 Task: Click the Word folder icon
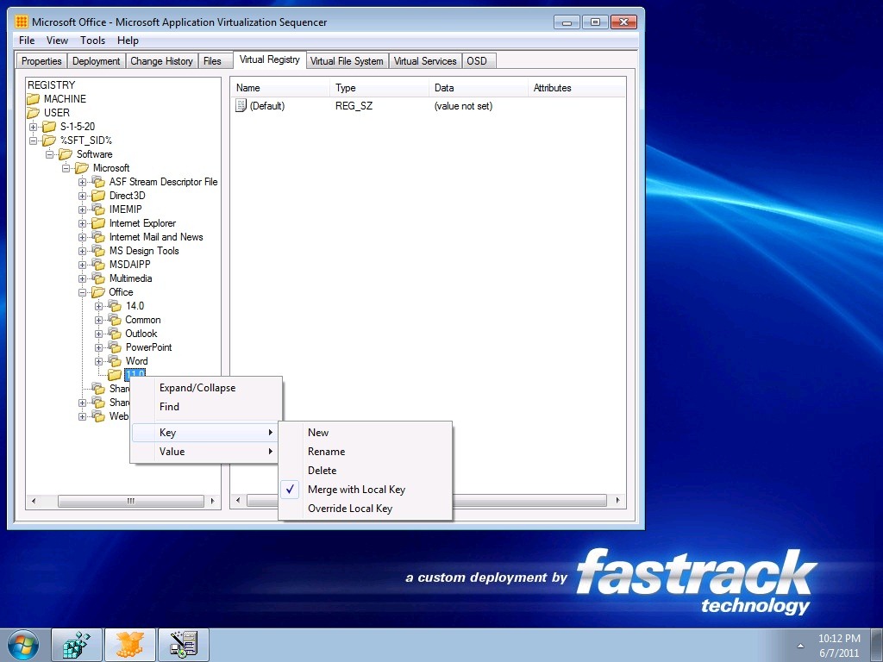(115, 361)
